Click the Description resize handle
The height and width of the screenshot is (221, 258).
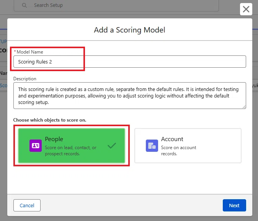[244, 107]
